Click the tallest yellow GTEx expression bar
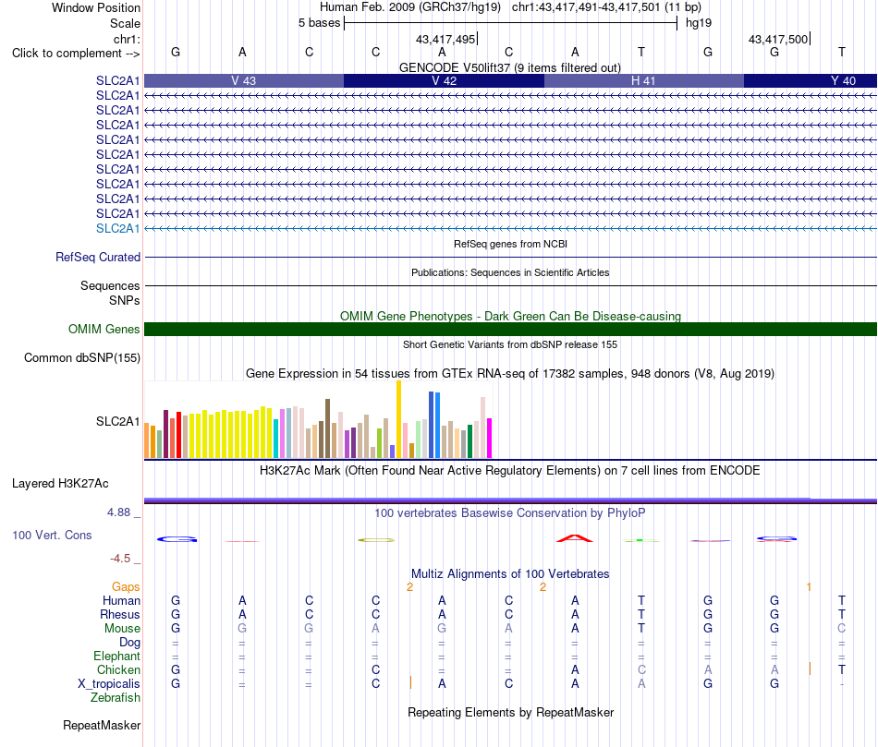 [x=398, y=419]
